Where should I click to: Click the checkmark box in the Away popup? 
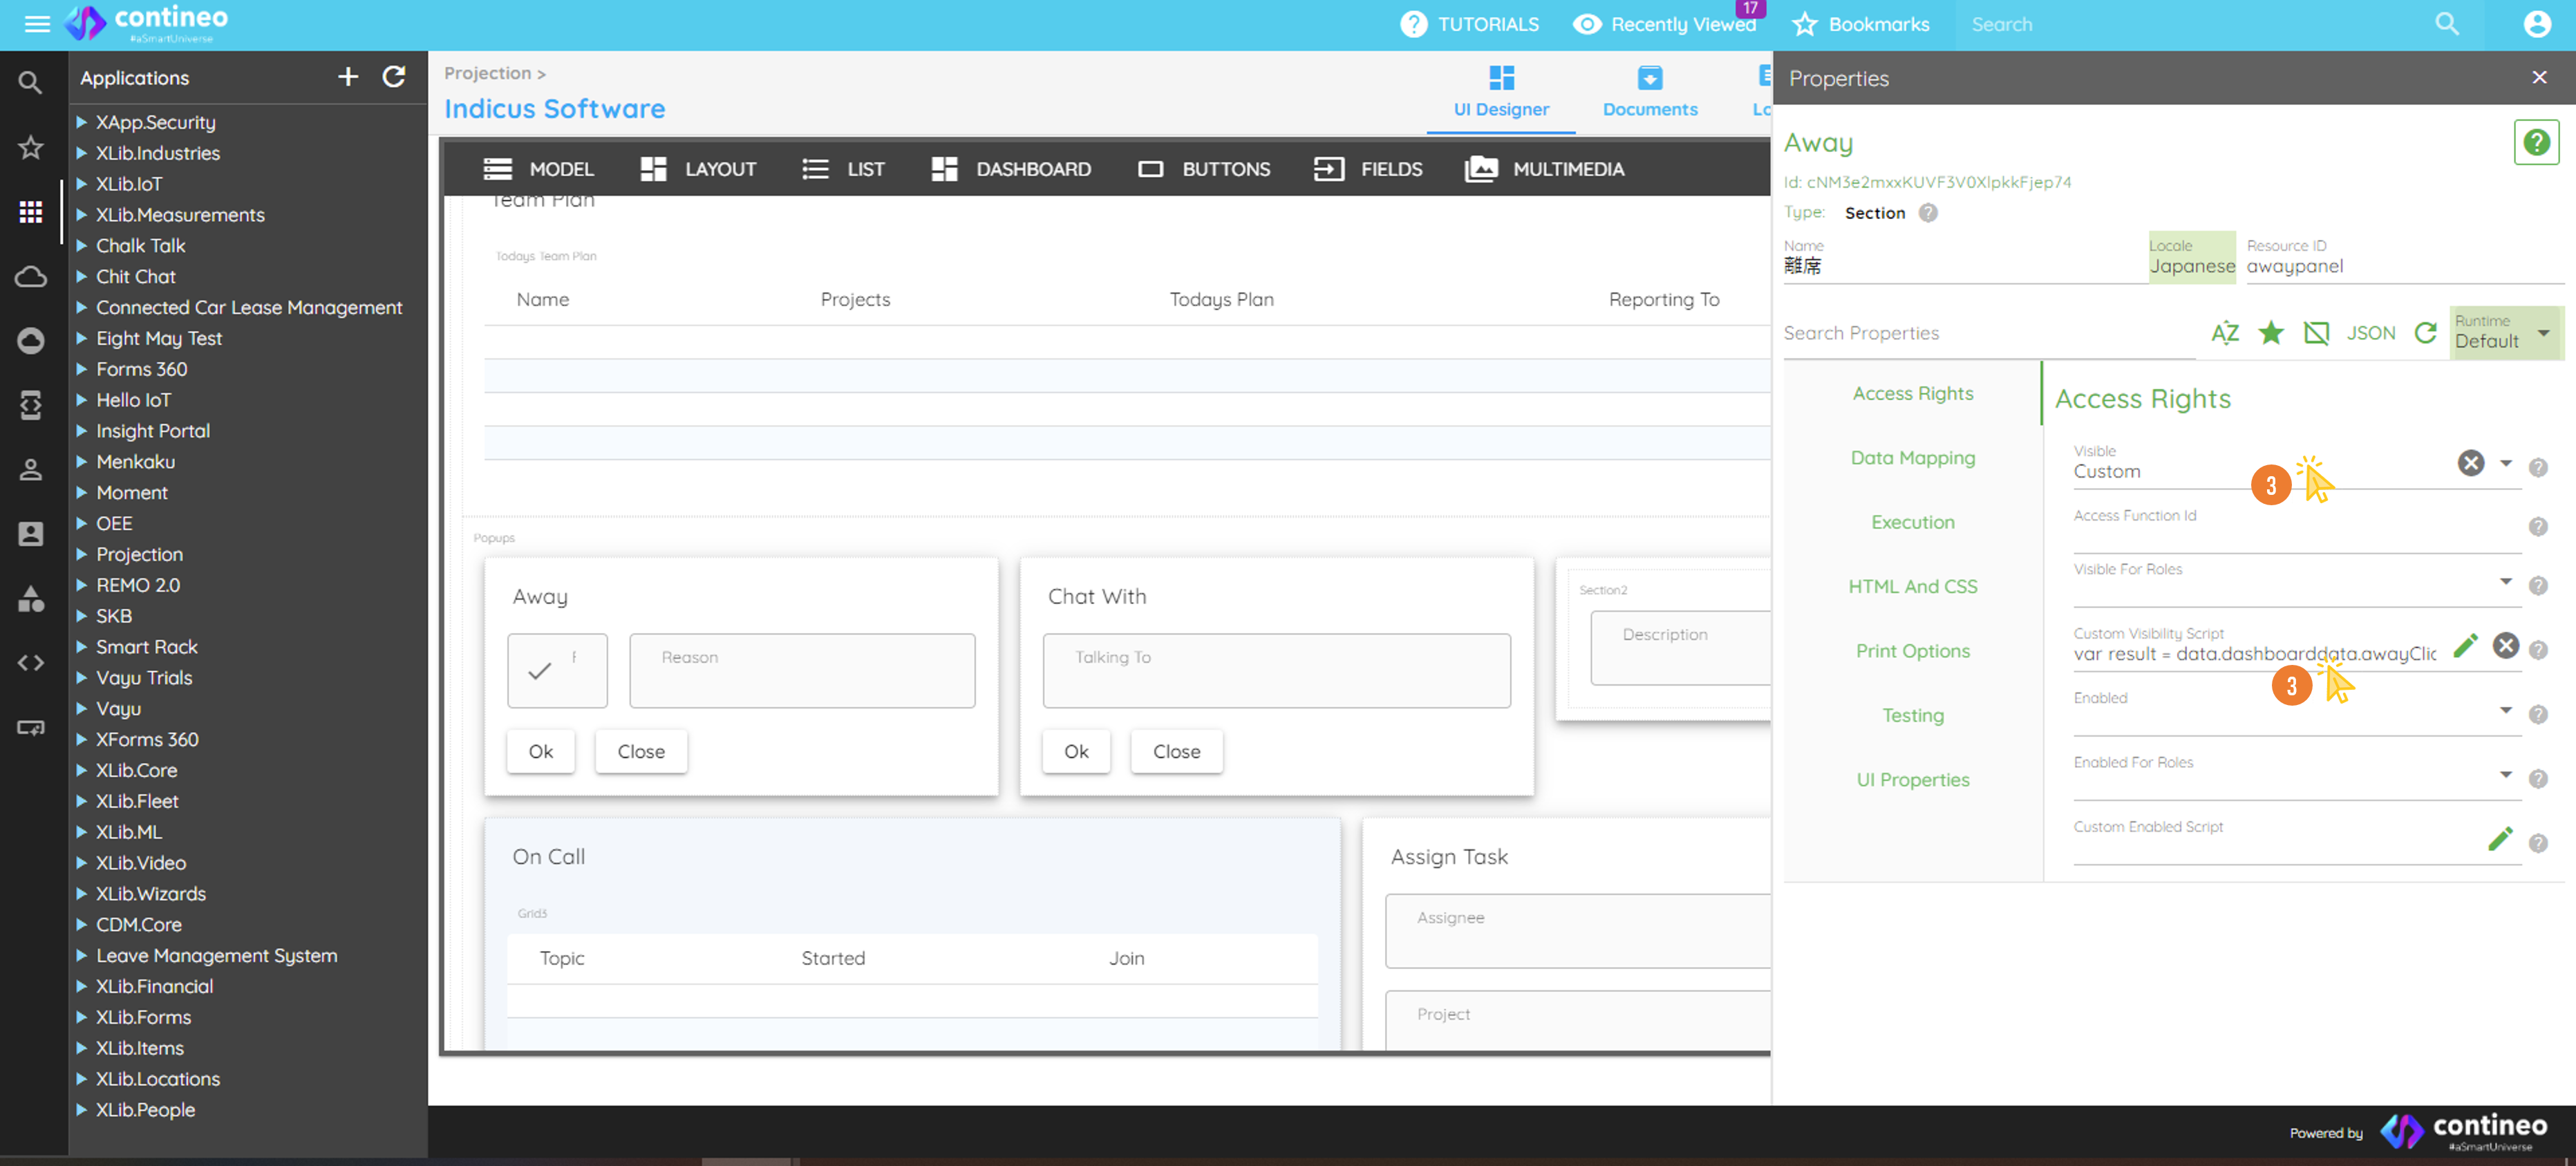point(557,670)
